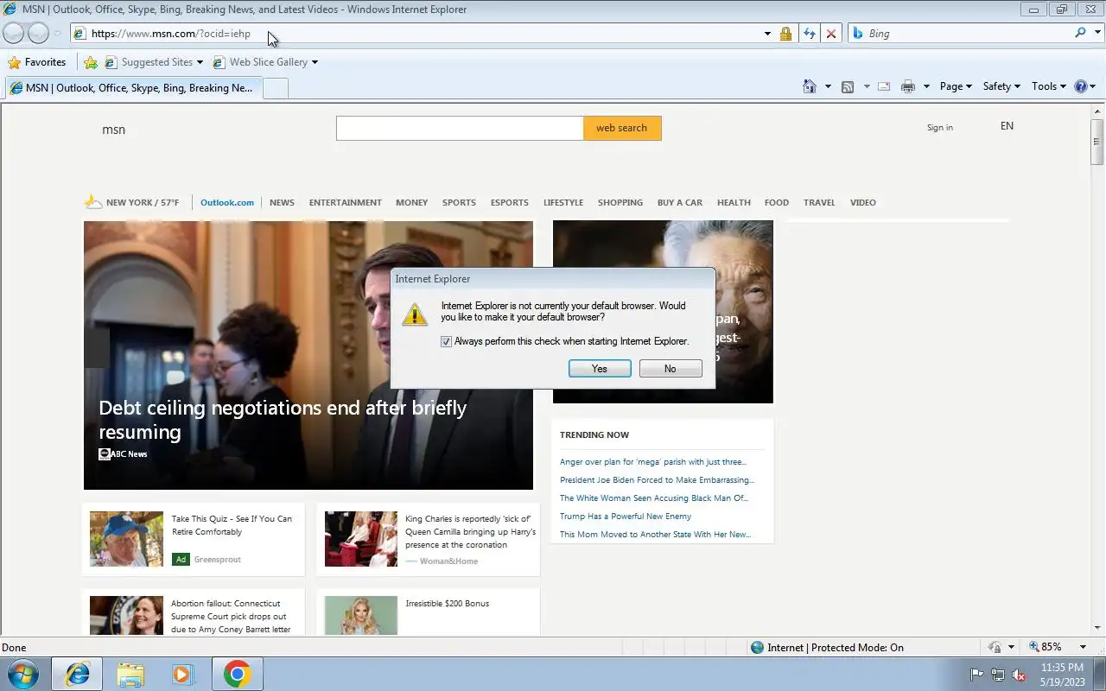Open Web Slice Gallery dropdown

[265, 62]
